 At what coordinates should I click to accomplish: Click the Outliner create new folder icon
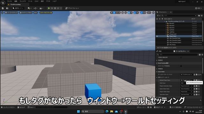[199, 16]
